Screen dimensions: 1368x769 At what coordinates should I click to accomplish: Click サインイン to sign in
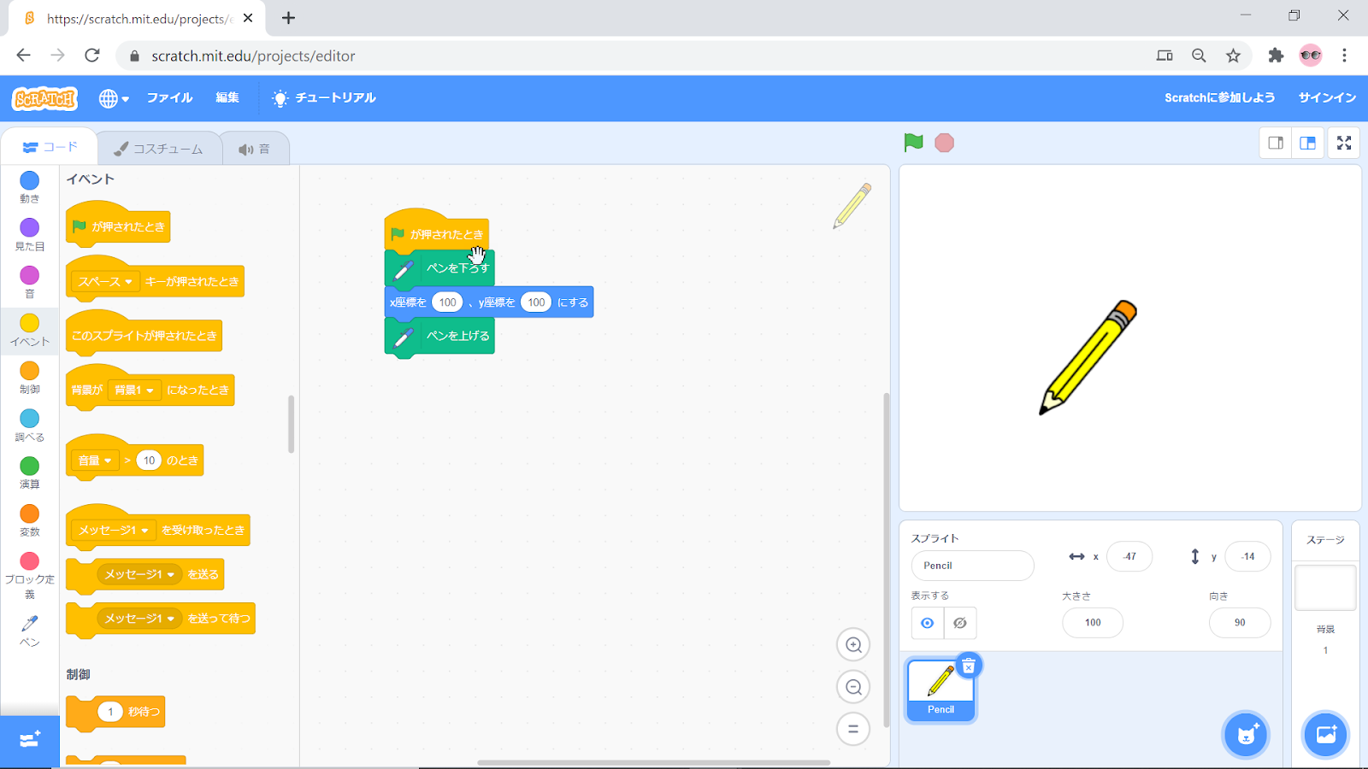pos(1327,97)
